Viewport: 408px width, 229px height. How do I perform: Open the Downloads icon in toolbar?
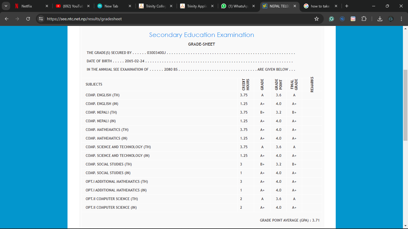click(380, 19)
